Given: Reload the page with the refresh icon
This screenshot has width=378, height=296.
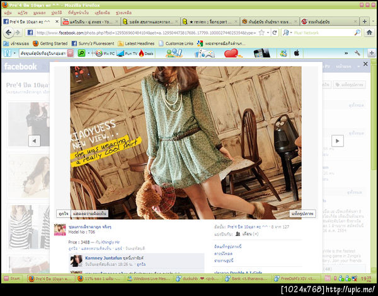Looking at the screenshot, I should (x=275, y=33).
